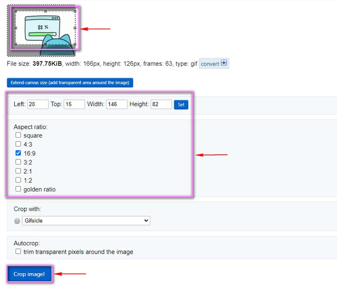Click the bottom-right crop selection handle

point(75,44)
